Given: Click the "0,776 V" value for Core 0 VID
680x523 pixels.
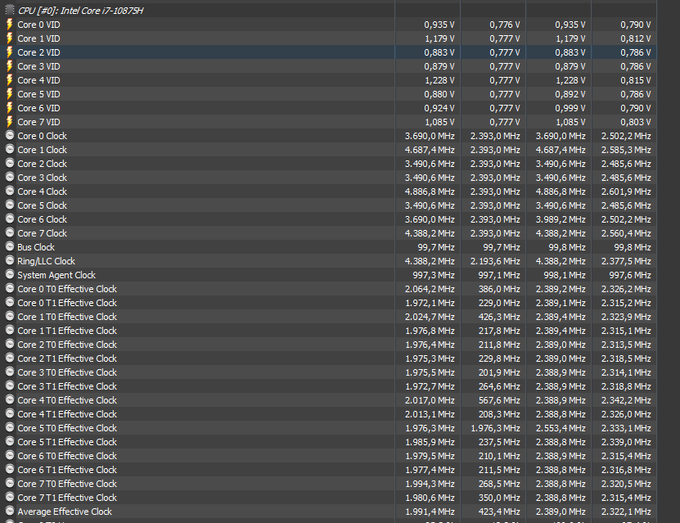Looking at the screenshot, I should 504,25.
